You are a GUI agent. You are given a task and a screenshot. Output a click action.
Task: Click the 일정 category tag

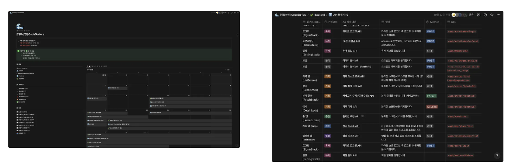(x=327, y=136)
